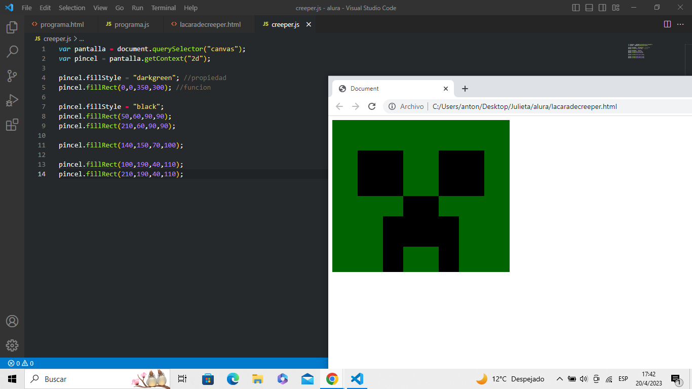Viewport: 692px width, 389px height.
Task: Open Source Control view
Action: click(12, 76)
